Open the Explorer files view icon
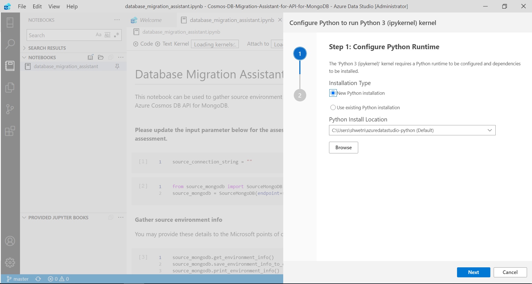 coord(10,88)
